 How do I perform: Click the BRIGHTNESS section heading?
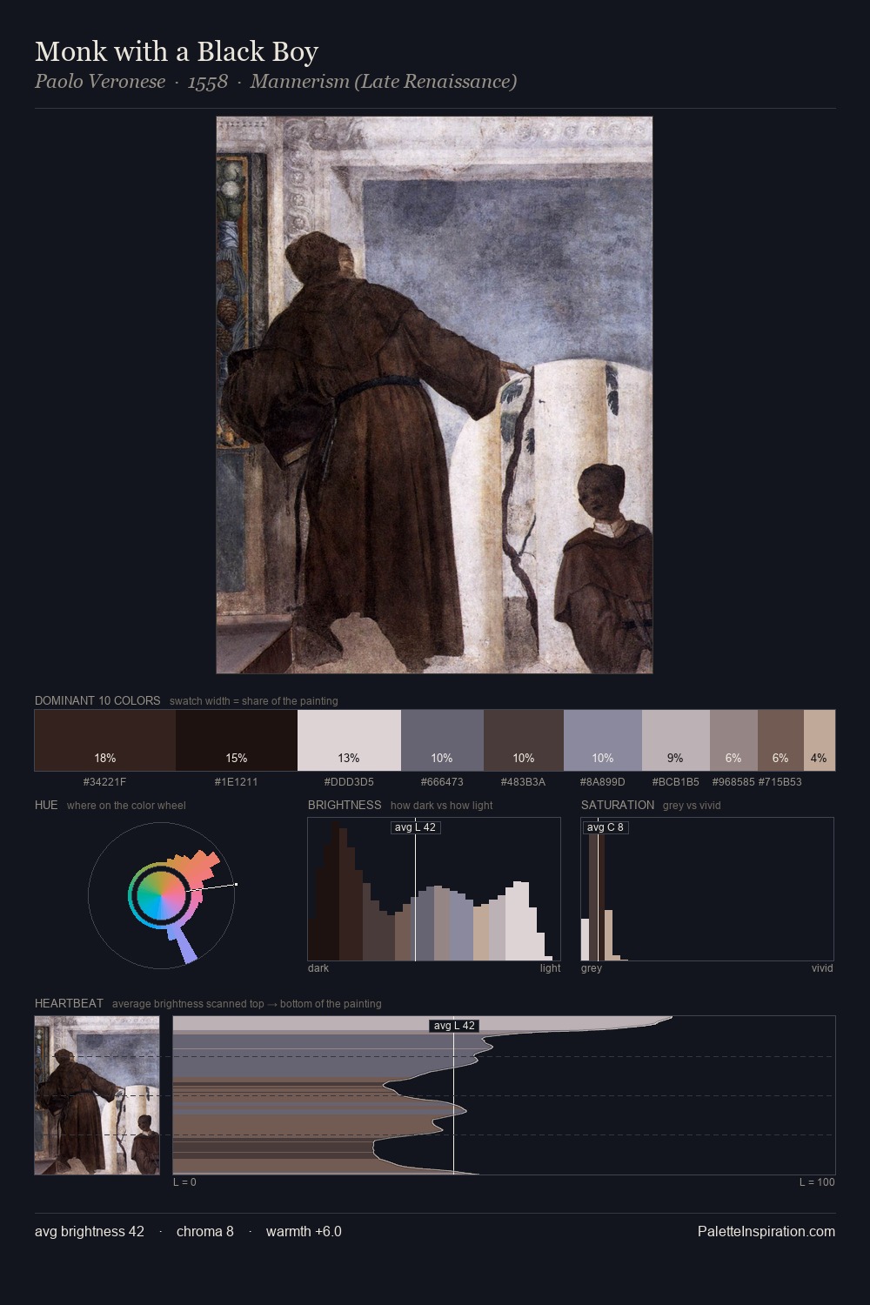(345, 805)
